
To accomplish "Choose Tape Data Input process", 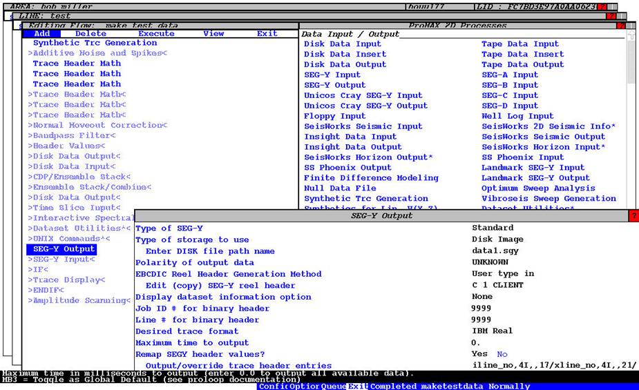I will click(x=520, y=44).
